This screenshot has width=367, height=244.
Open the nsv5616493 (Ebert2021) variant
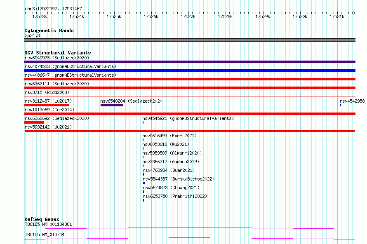(169, 136)
